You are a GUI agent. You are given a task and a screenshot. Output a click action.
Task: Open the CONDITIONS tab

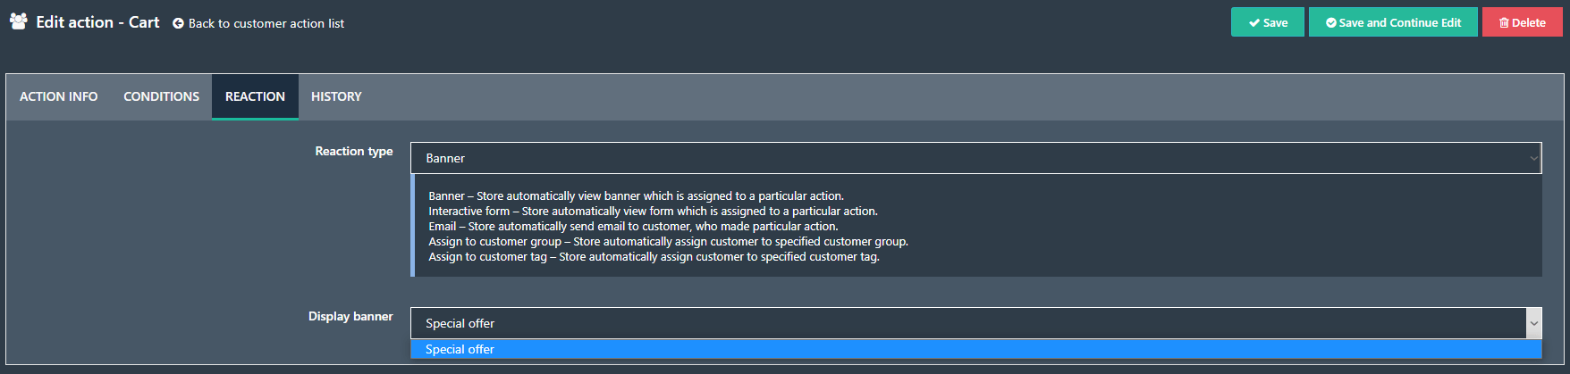tap(162, 96)
